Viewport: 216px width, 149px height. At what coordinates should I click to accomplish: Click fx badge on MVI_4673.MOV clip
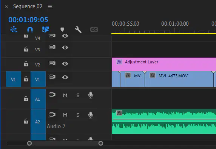point(153,75)
